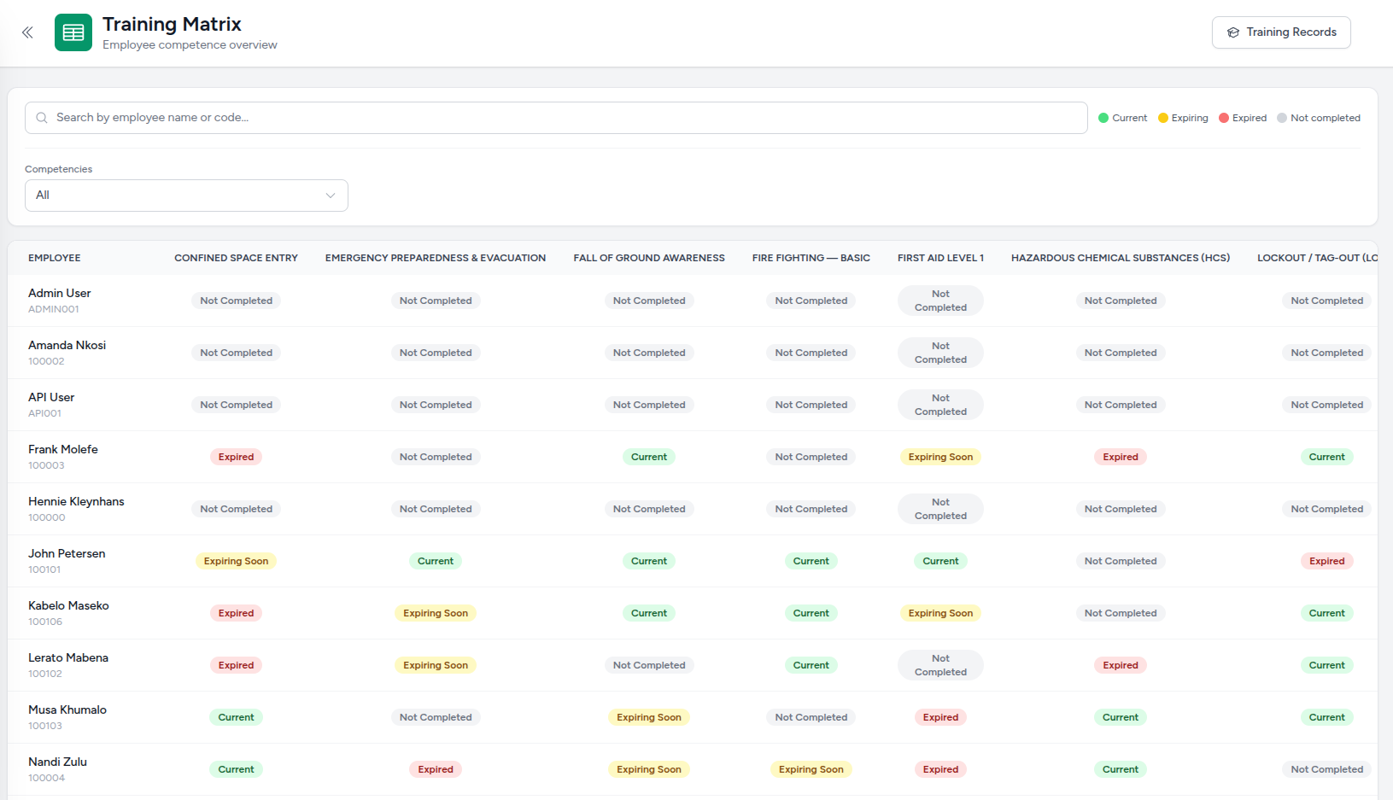
Task: Click Frank Molefe's Expired Confined Space badge
Action: click(236, 457)
